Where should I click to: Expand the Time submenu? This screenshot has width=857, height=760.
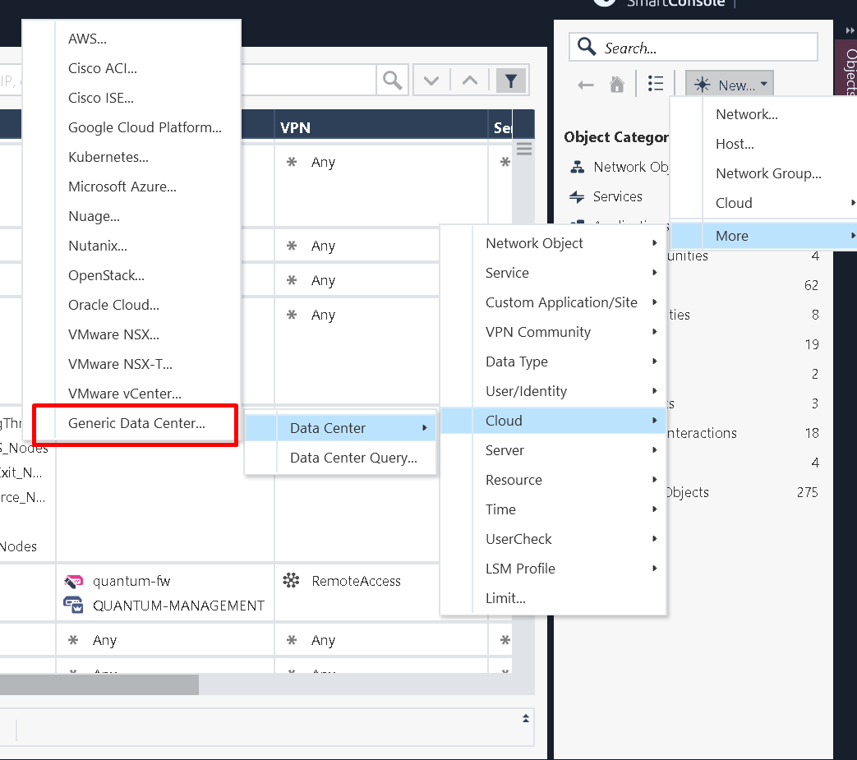click(x=553, y=509)
